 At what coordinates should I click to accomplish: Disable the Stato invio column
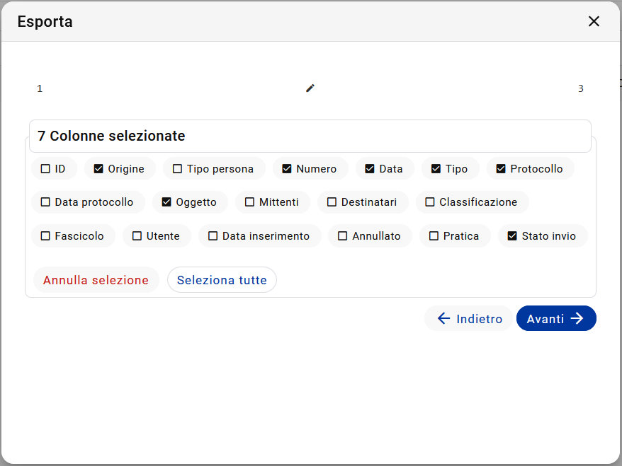[512, 236]
